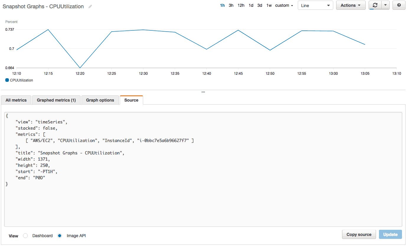Switch to the Graph options tab
This screenshot has width=407, height=246.
(100, 100)
